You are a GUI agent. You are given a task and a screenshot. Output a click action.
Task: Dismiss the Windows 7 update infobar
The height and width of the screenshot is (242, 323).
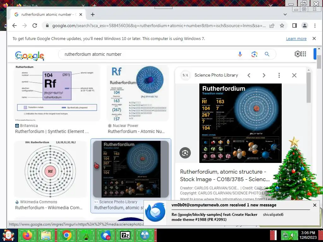point(314,38)
